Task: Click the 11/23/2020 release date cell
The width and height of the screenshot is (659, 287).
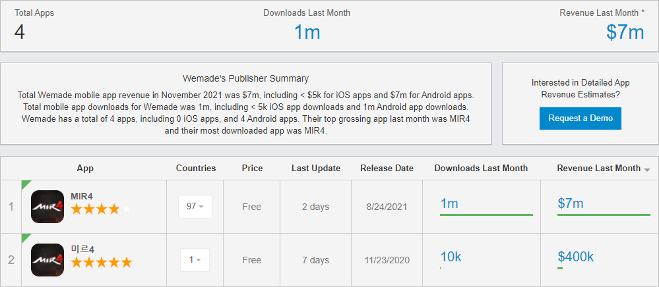Action: pyautogui.click(x=387, y=260)
